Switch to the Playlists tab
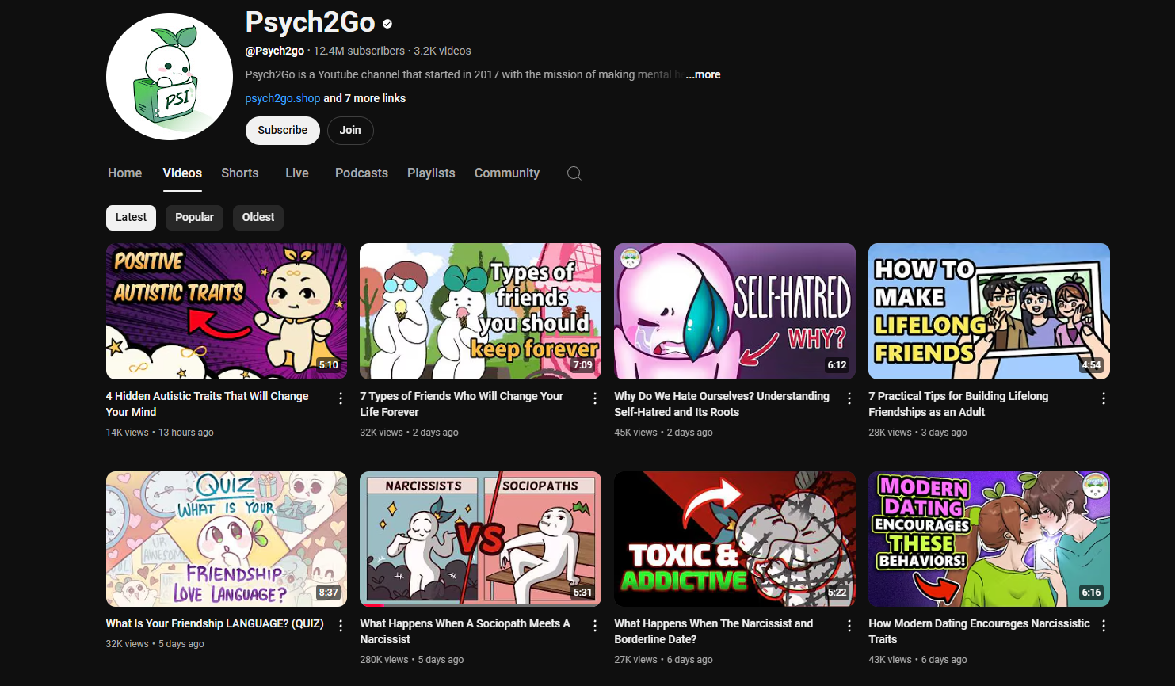This screenshot has width=1175, height=686. 431,173
